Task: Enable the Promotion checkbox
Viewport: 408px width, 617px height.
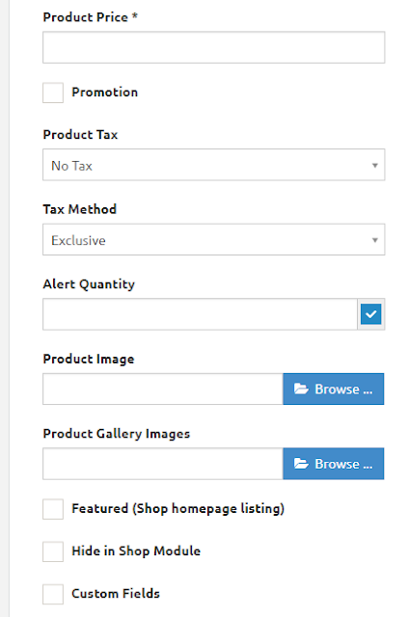Action: (53, 93)
